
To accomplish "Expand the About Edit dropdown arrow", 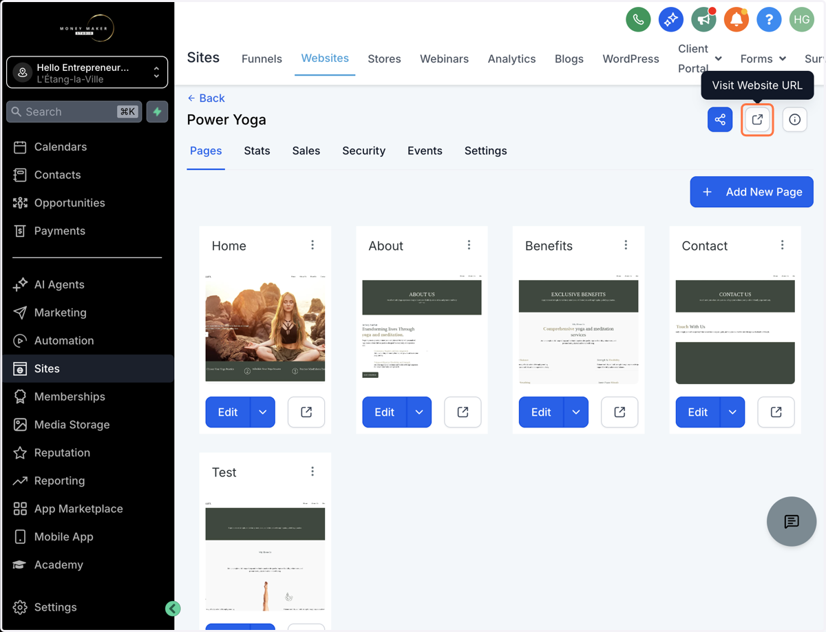I will (x=419, y=412).
